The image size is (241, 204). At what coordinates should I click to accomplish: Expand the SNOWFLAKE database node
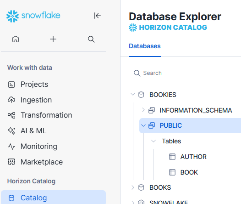[x=133, y=202]
